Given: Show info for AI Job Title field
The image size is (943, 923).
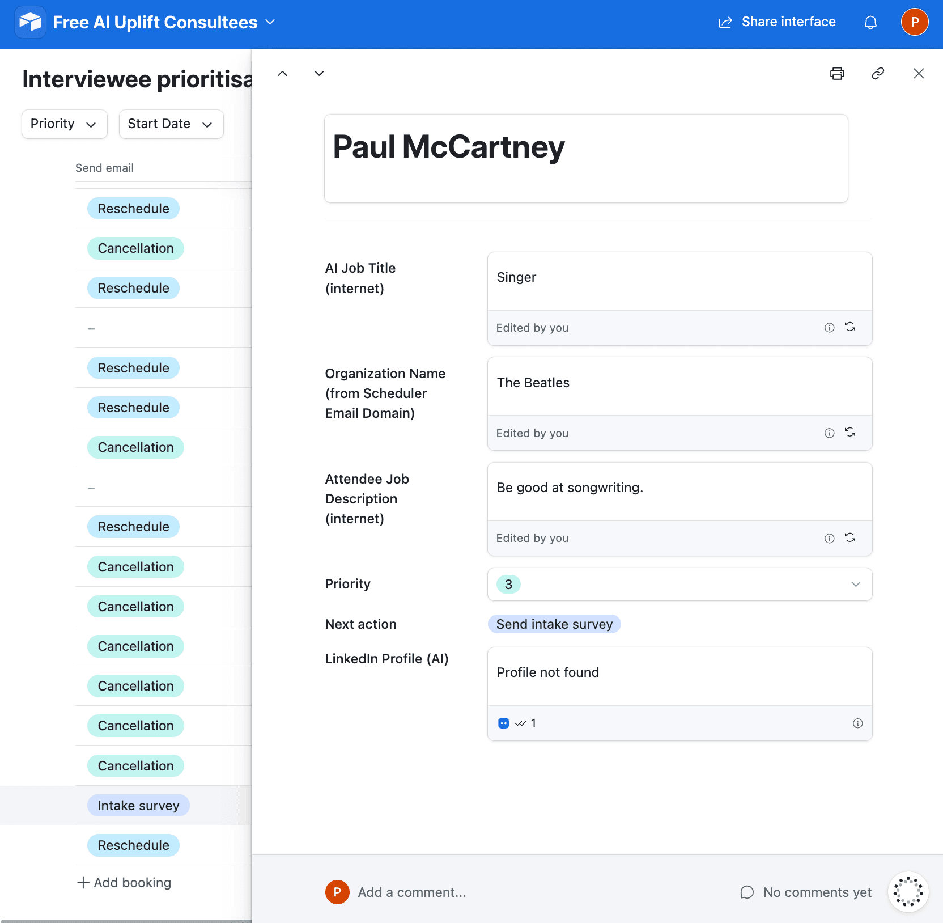Looking at the screenshot, I should click(x=829, y=327).
